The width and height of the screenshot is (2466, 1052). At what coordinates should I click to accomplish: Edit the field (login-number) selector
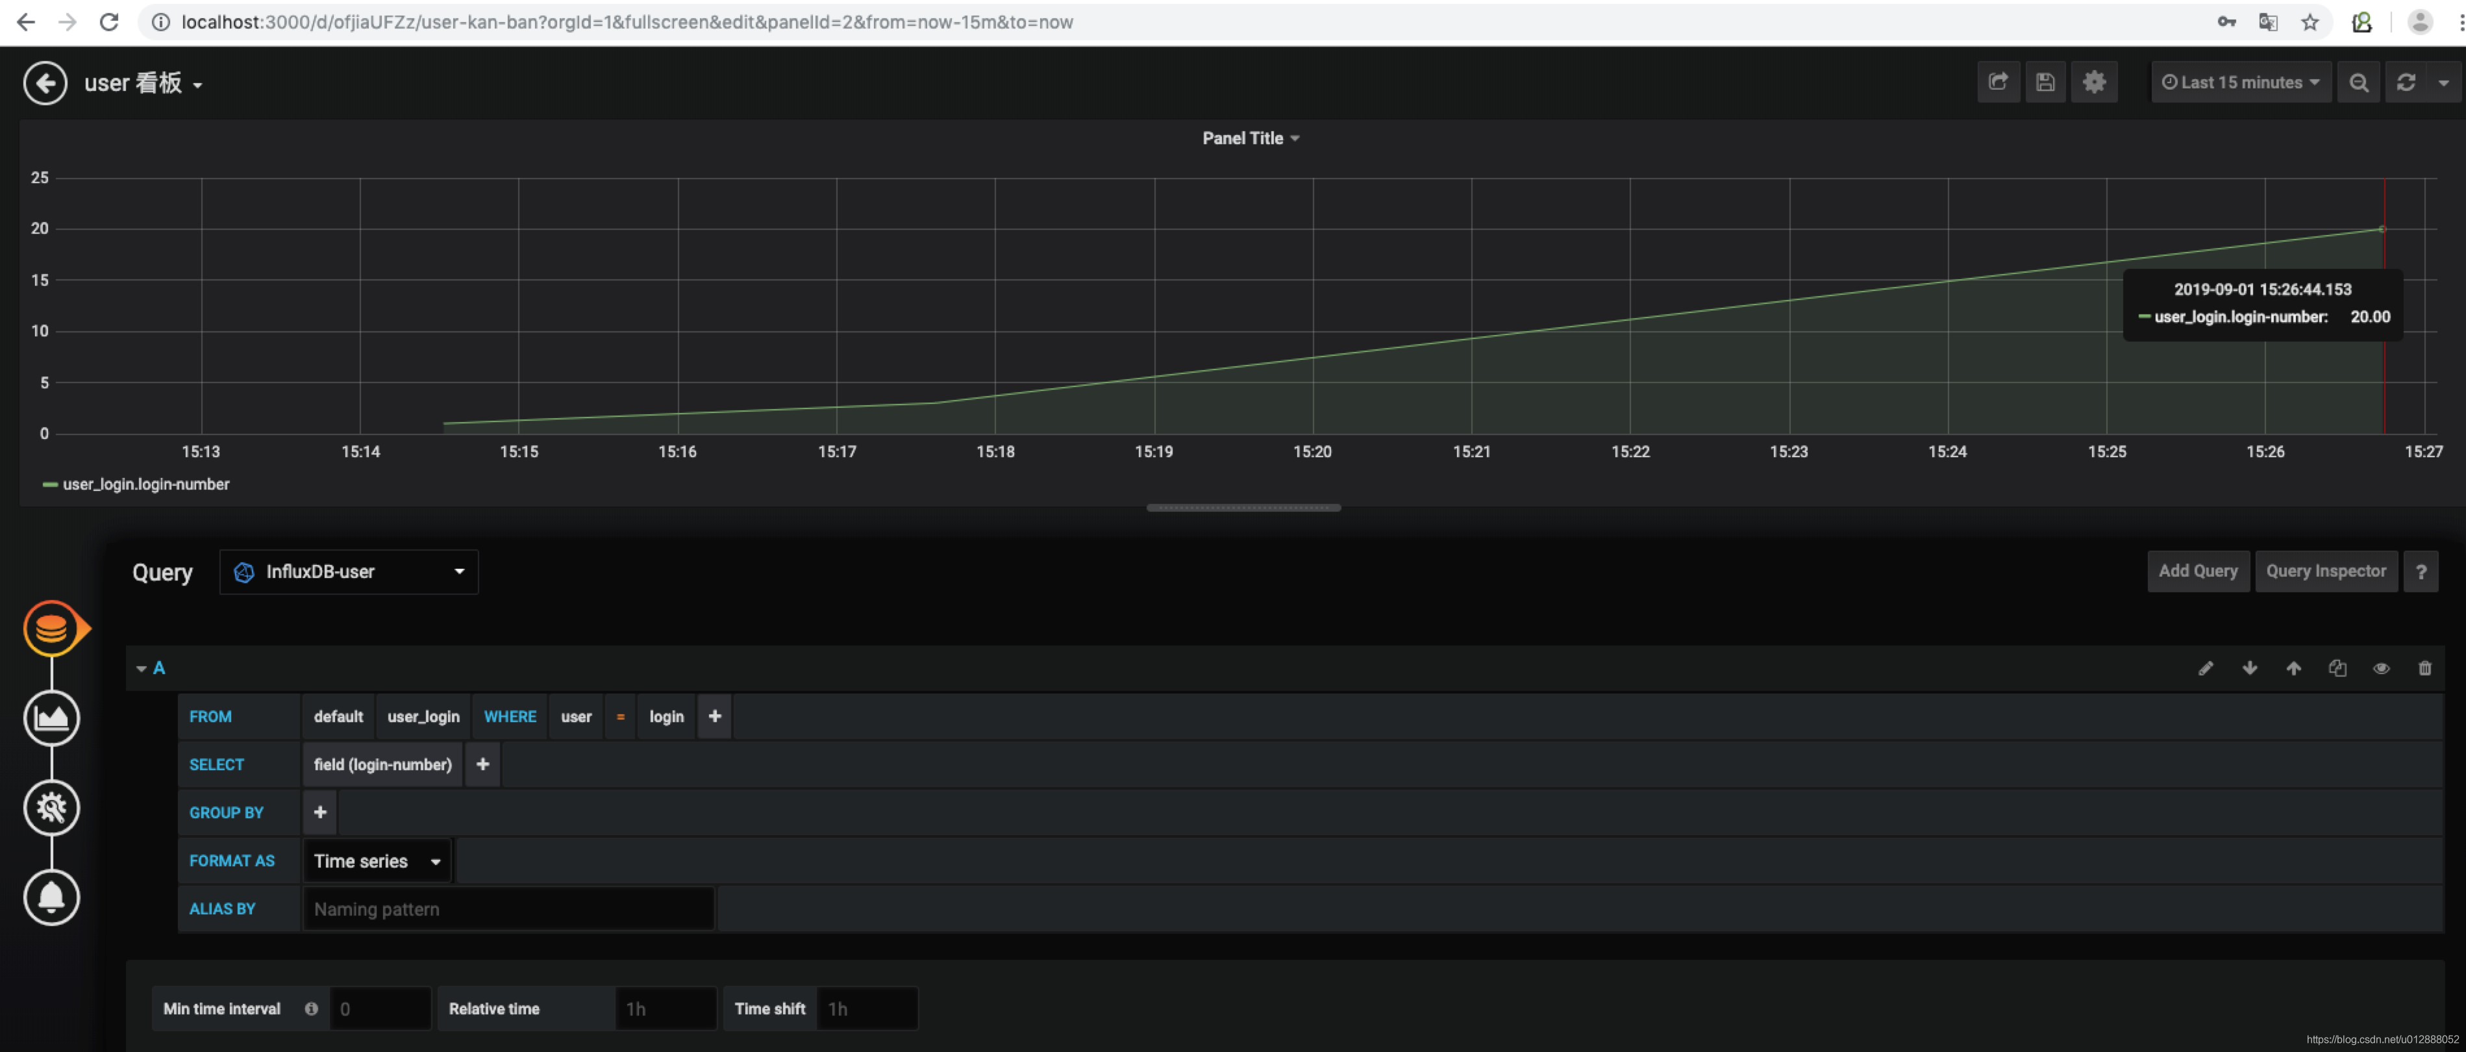pyautogui.click(x=382, y=764)
